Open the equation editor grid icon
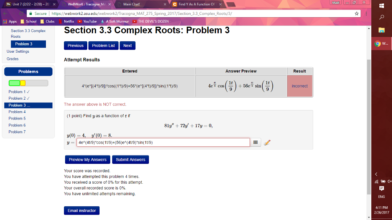This screenshot has height=220, width=392. pos(256,142)
